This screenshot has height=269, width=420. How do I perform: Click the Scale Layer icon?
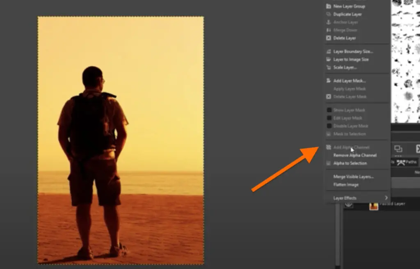pos(329,67)
